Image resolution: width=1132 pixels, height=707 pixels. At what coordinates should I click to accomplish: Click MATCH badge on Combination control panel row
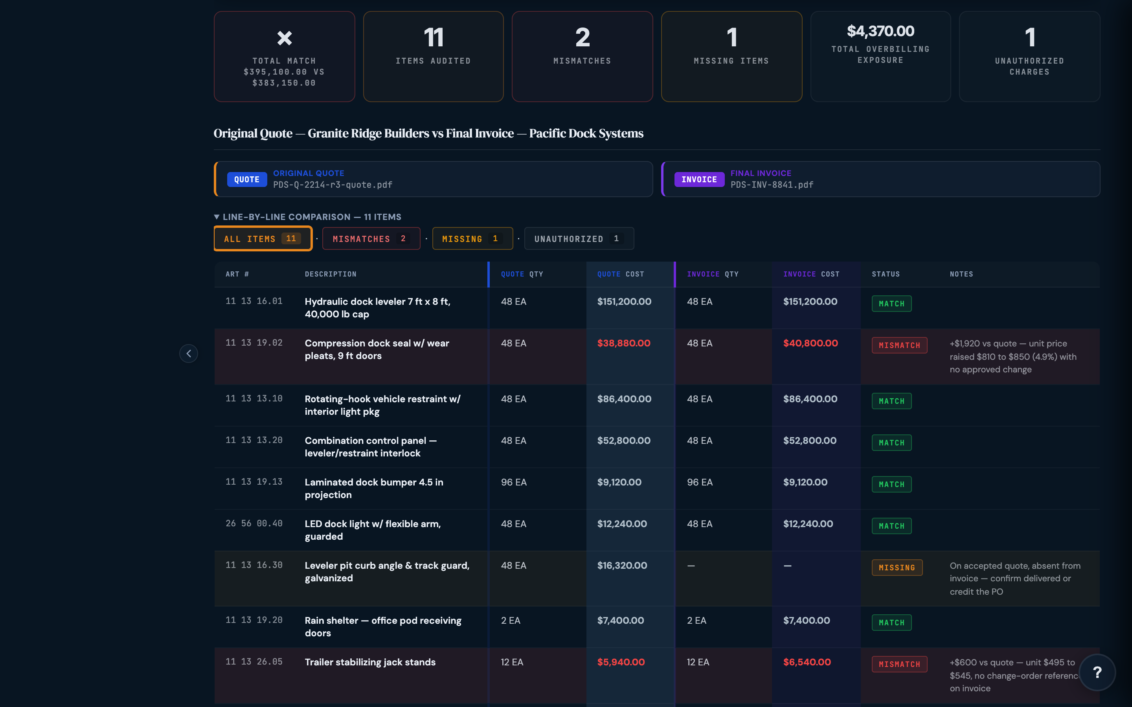(x=891, y=443)
